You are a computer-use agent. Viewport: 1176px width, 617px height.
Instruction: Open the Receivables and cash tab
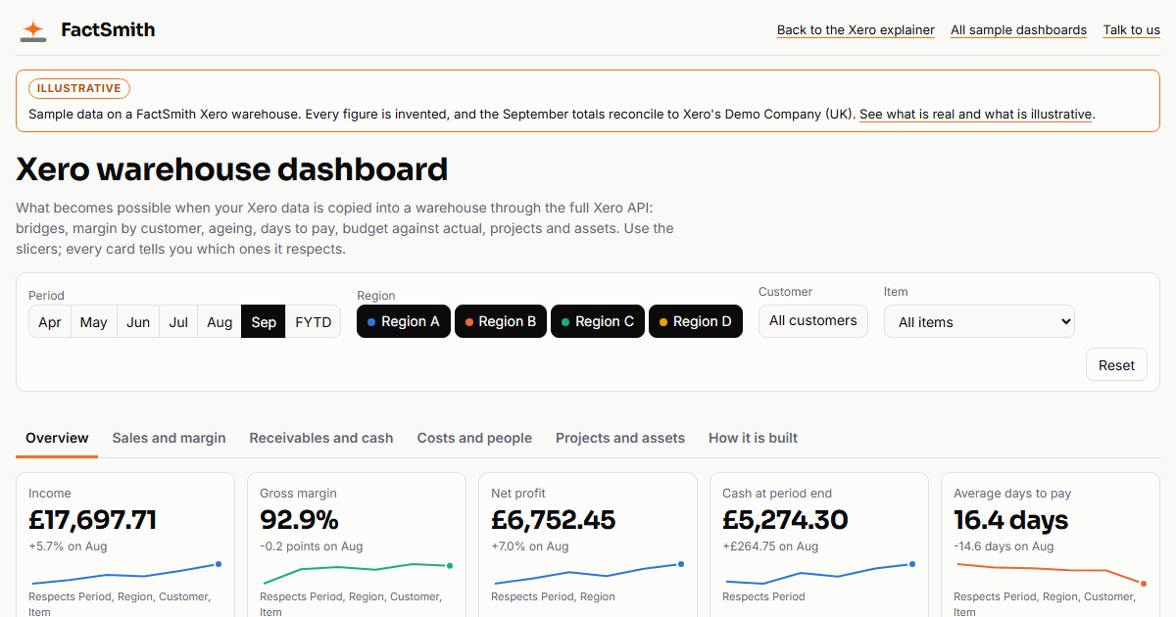point(321,438)
